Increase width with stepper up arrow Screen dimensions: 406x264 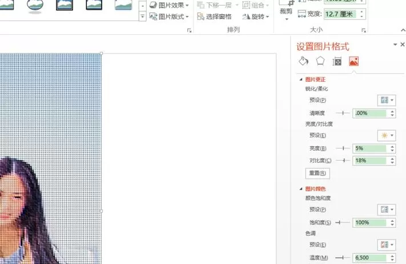pyautogui.click(x=361, y=11)
